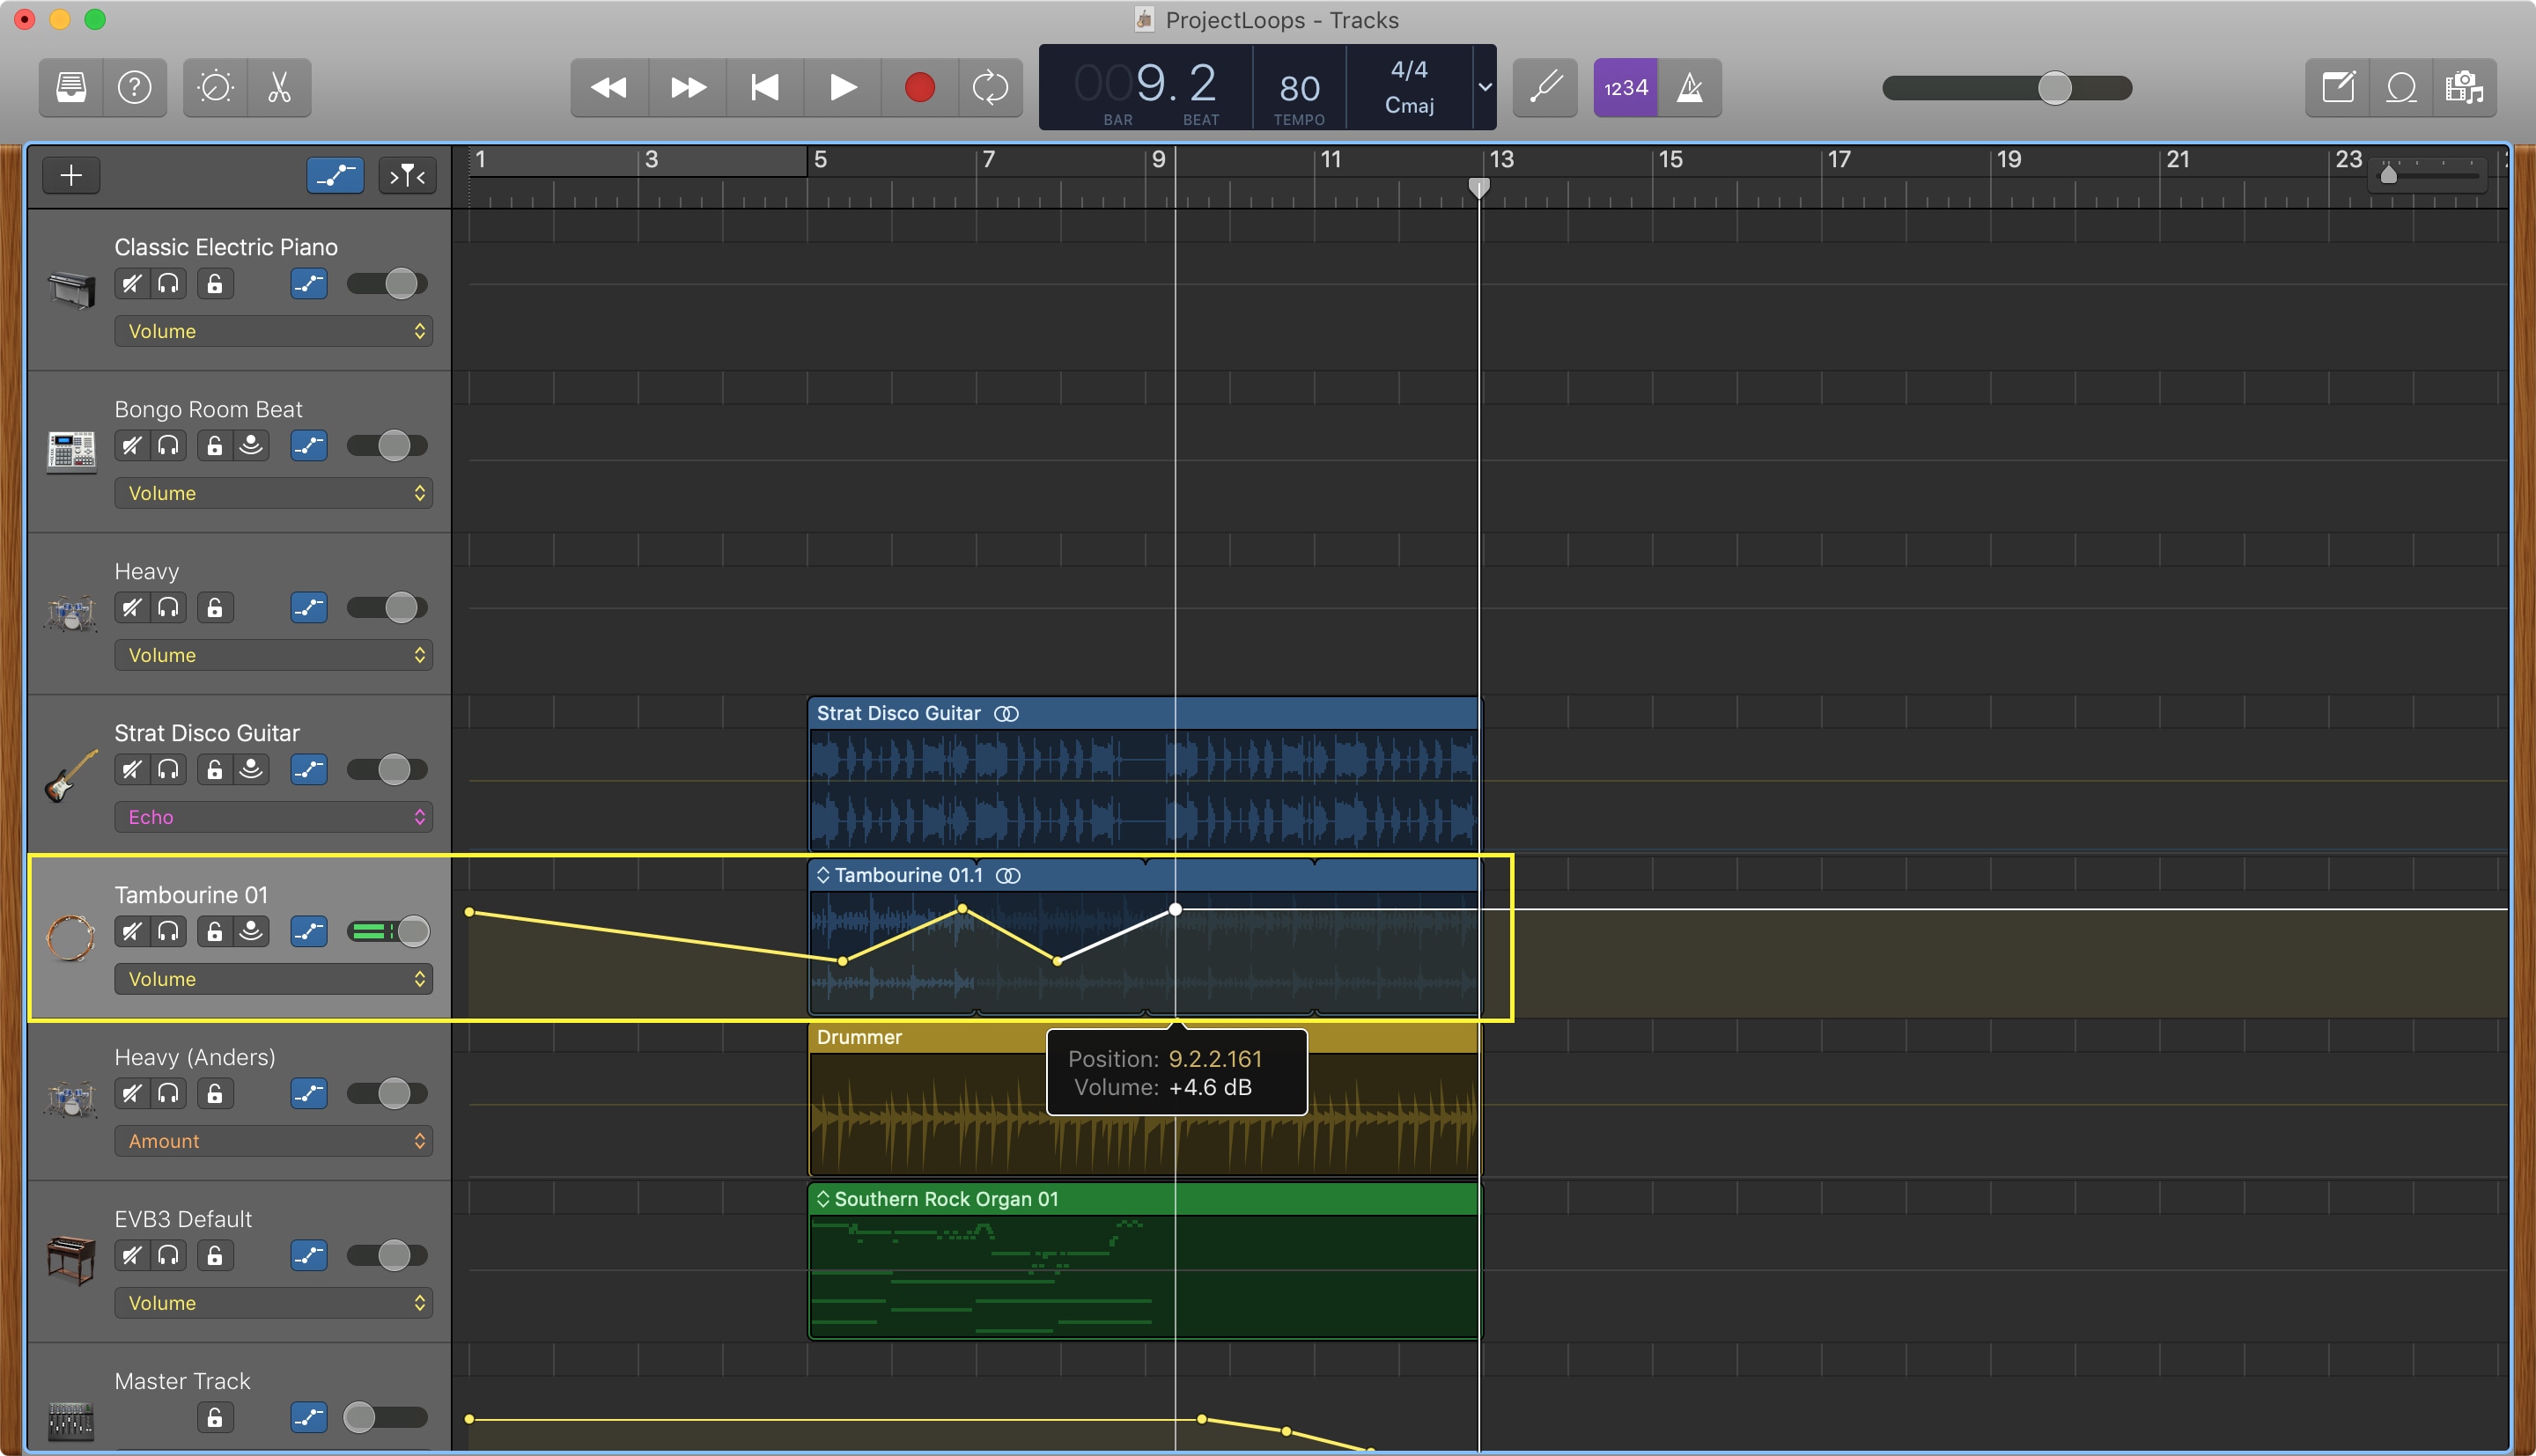Mute the Classic Electric Piano track
Image resolution: width=2536 pixels, height=1456 pixels.
[132, 284]
